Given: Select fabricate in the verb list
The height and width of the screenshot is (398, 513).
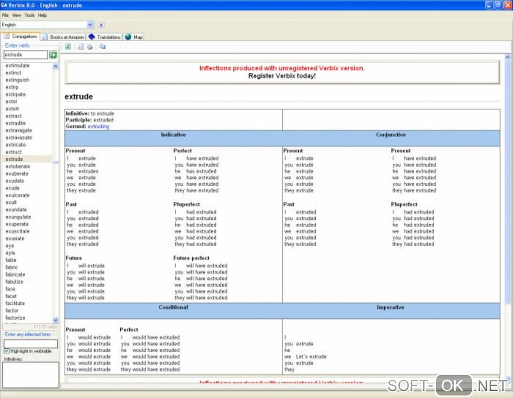Looking at the screenshot, I should tap(15, 275).
